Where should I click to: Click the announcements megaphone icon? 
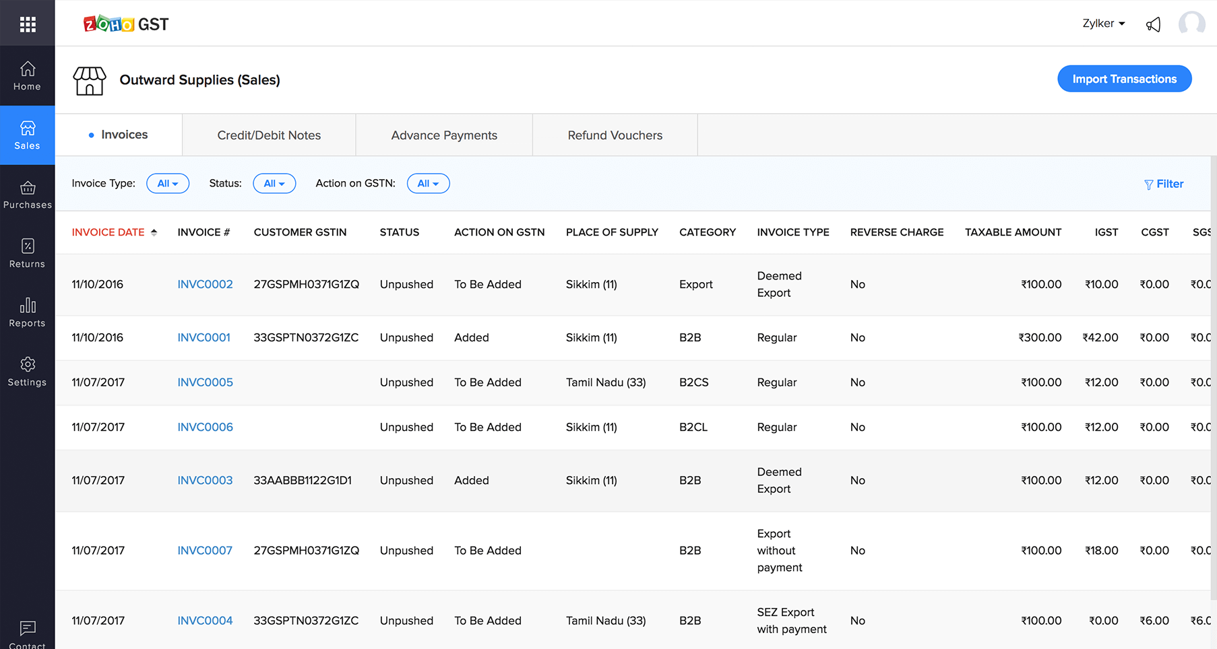[x=1153, y=24]
